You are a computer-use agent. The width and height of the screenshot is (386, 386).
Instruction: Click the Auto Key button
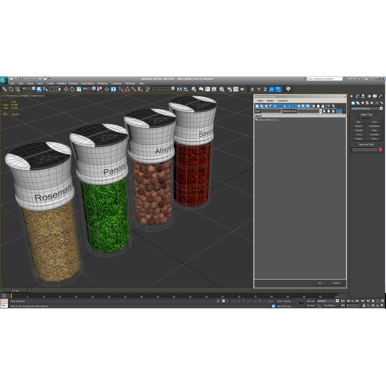[x=311, y=301]
